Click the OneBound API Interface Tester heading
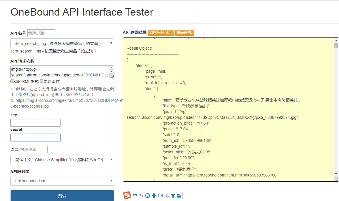Screen dimensions: 339x201 click(x=82, y=12)
